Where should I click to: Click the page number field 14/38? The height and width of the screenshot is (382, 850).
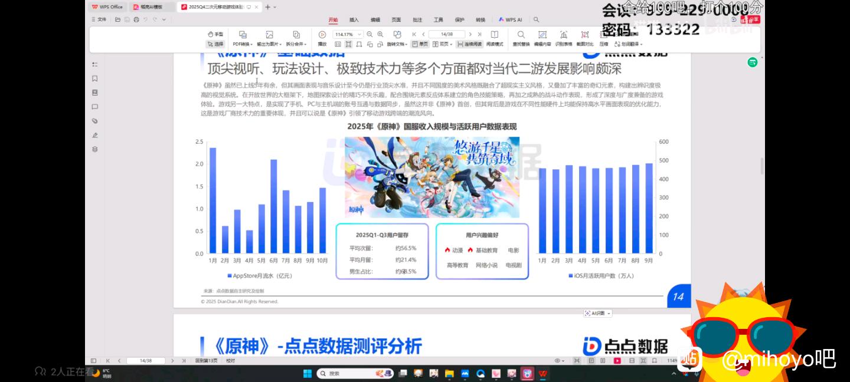447,34
